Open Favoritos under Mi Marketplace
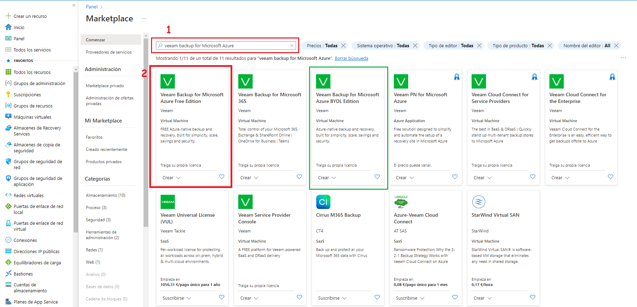Image resolution: width=637 pixels, height=307 pixels. pos(94,137)
